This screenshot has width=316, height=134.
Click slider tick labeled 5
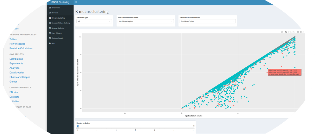click(135, 131)
